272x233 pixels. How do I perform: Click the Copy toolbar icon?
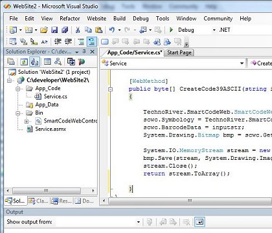[x=88, y=30]
